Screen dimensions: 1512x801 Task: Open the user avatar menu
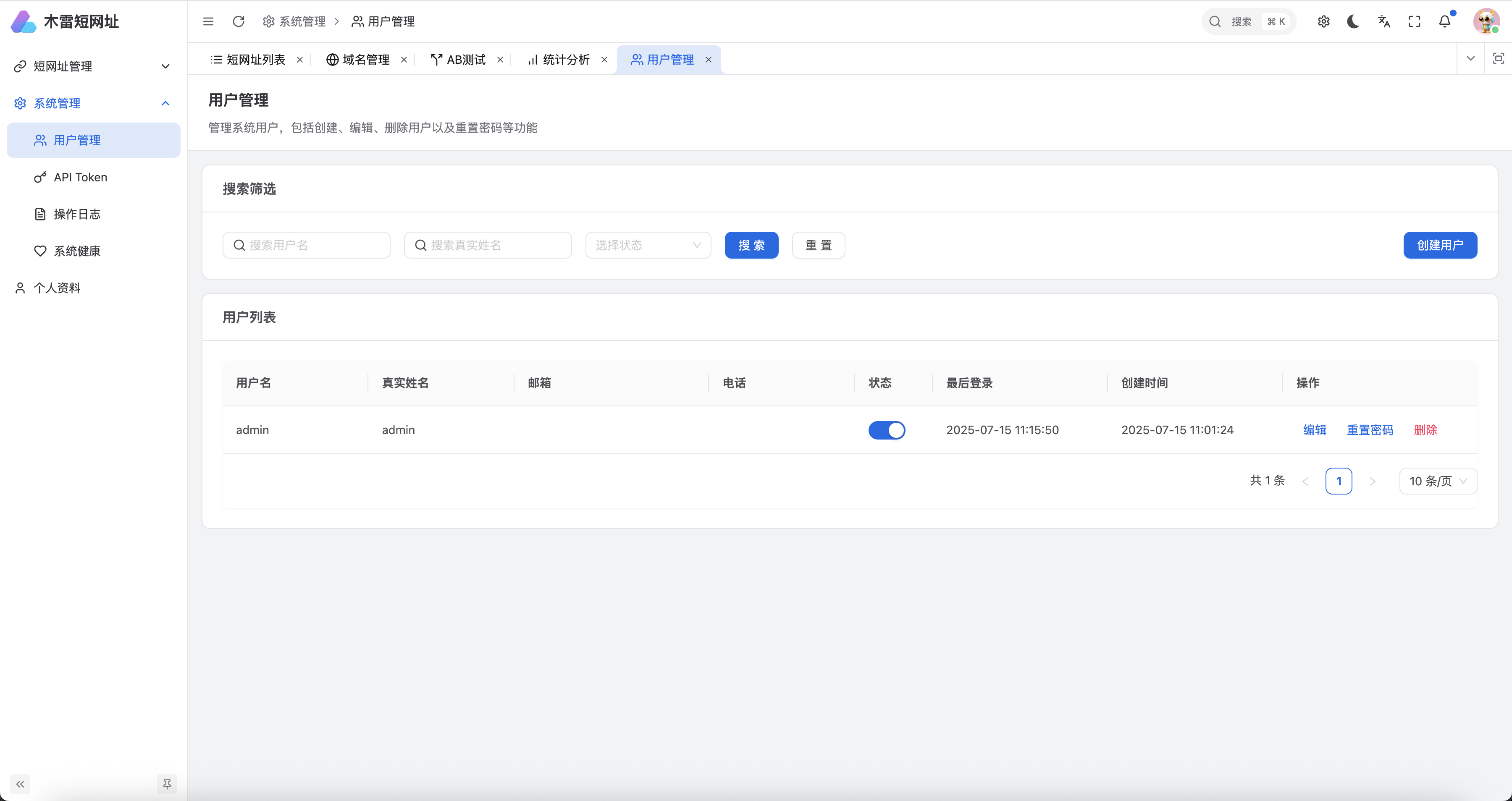(x=1486, y=22)
